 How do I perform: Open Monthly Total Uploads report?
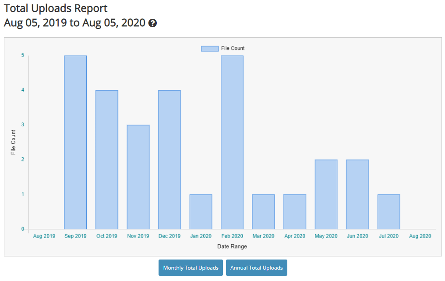point(191,267)
